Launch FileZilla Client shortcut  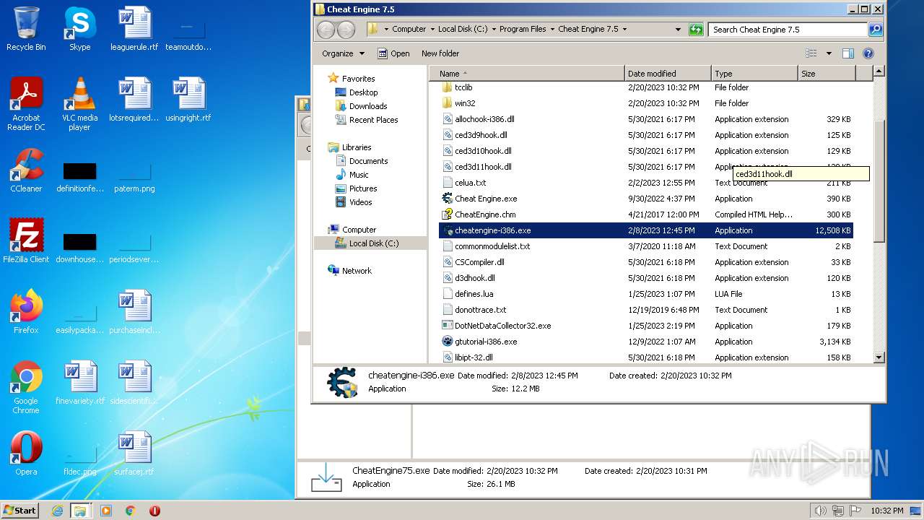click(x=26, y=240)
